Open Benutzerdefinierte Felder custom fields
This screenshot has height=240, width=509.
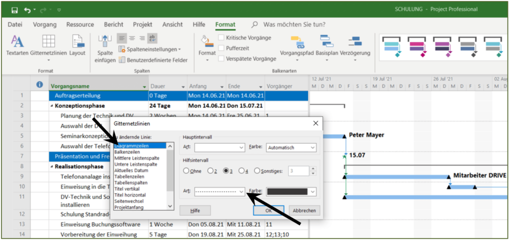click(153, 60)
